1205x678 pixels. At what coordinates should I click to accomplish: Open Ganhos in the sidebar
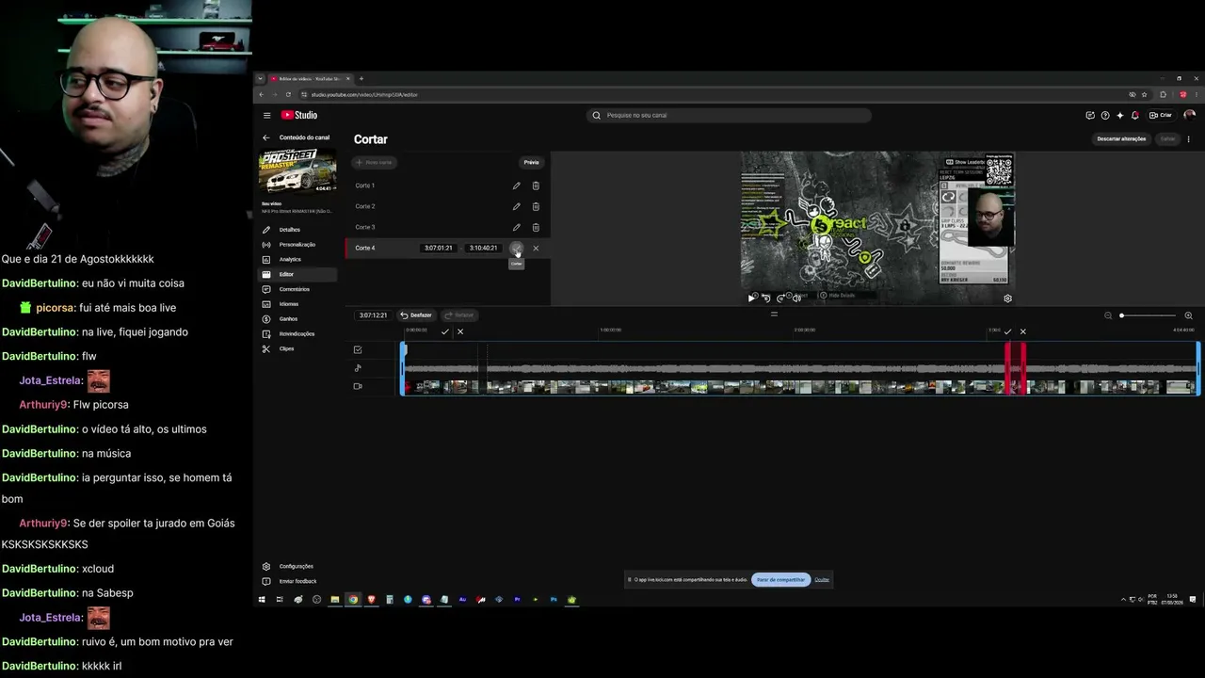click(x=296, y=319)
